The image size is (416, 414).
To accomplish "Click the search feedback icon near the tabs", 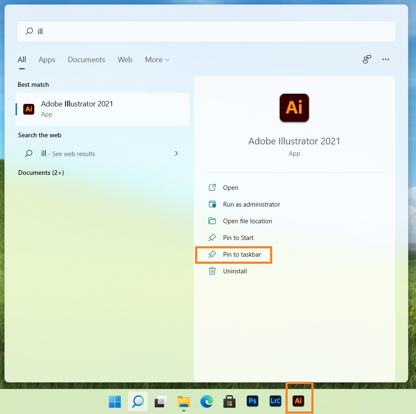I will tap(367, 59).
